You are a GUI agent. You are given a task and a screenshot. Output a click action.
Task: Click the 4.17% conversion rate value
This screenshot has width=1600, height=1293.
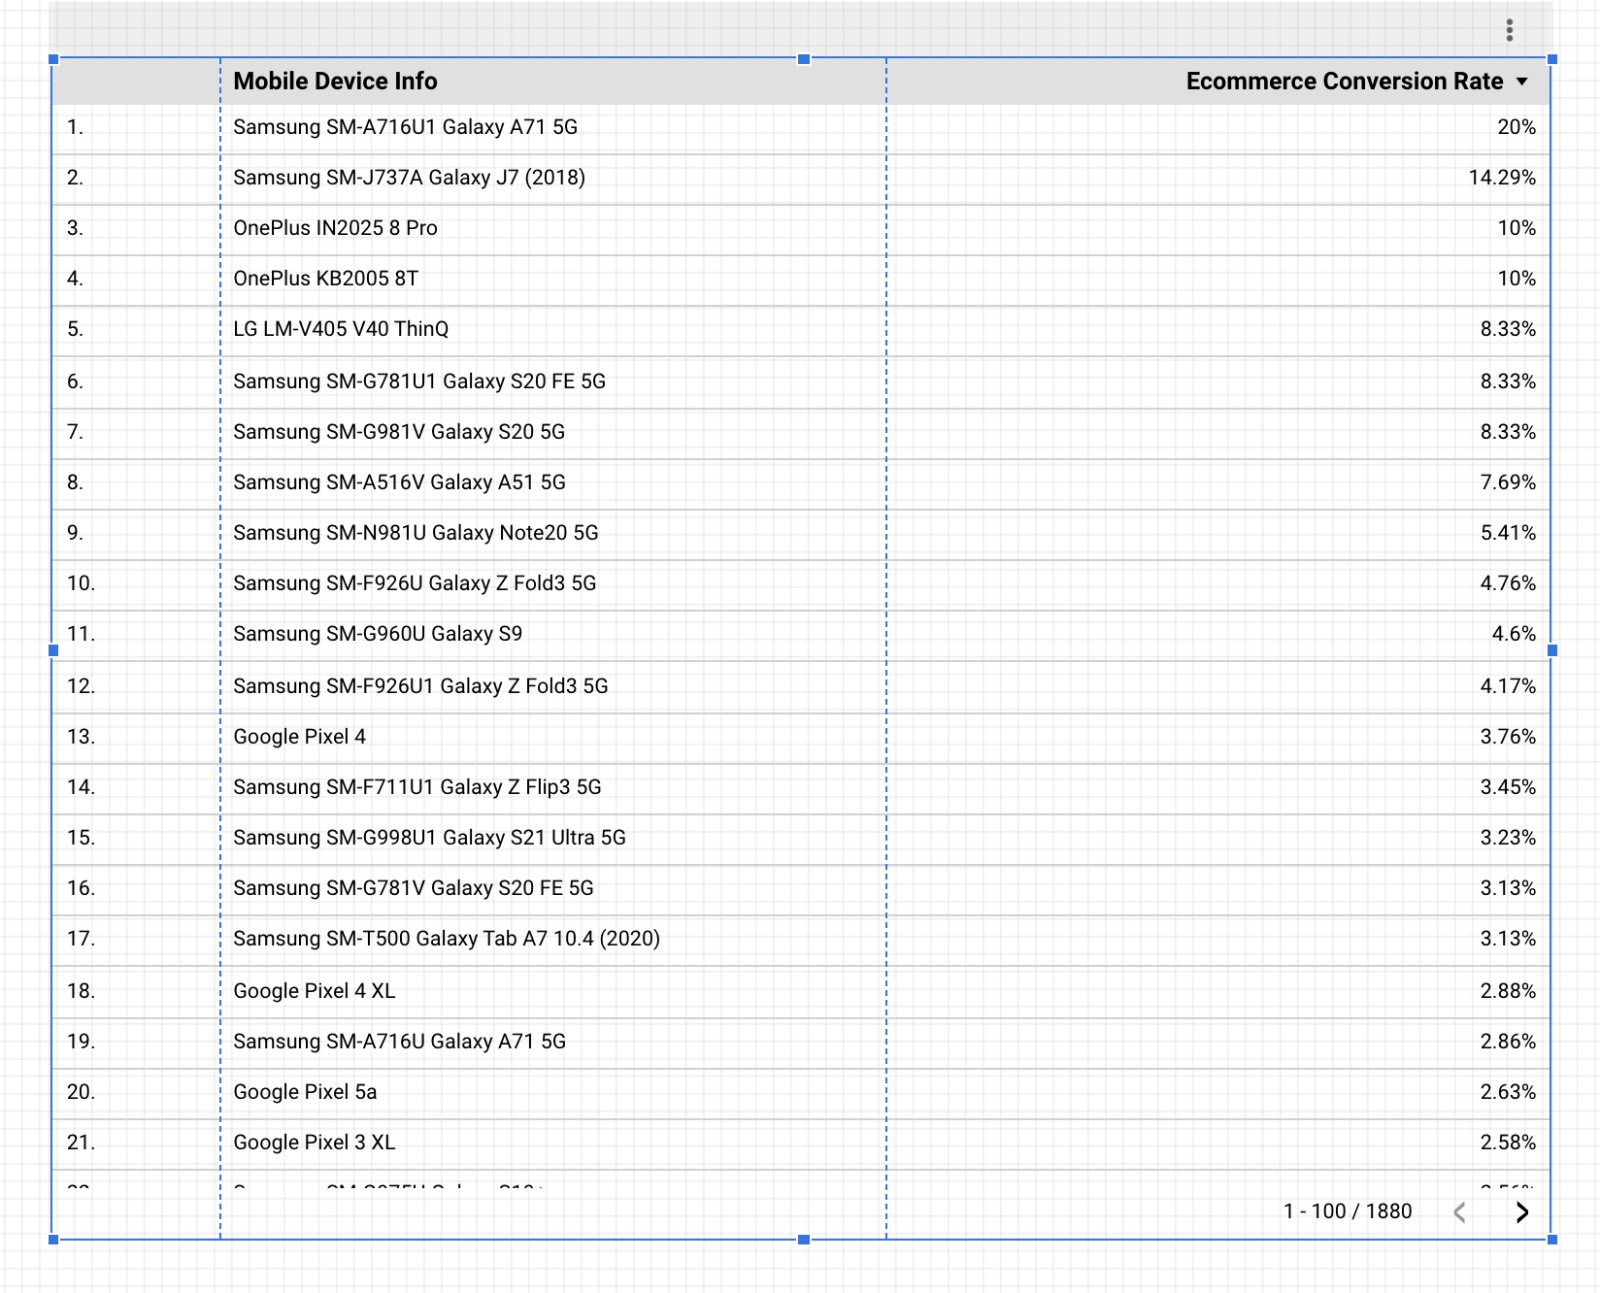1508,687
